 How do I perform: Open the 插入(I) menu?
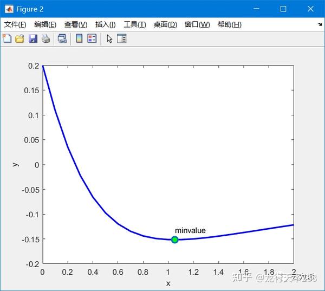[x=105, y=24]
